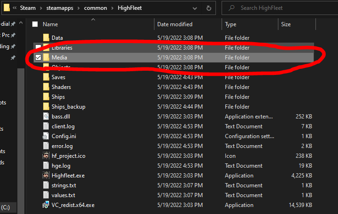Check the Libraries folder checkbox
The height and width of the screenshot is (214, 338).
[38, 47]
